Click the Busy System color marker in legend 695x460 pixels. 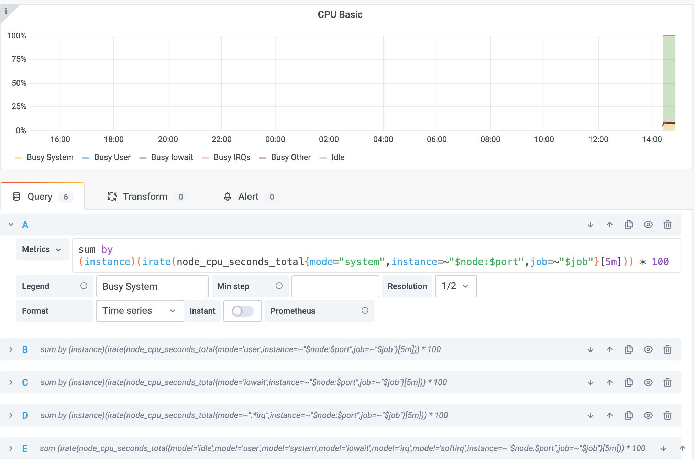coord(18,157)
